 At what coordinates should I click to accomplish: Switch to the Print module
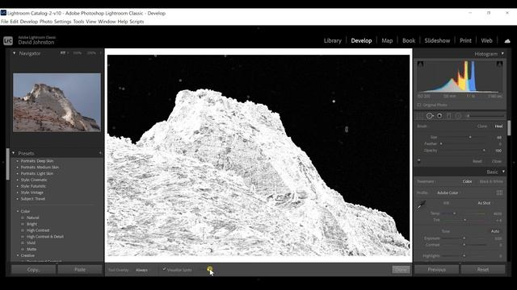(x=465, y=41)
